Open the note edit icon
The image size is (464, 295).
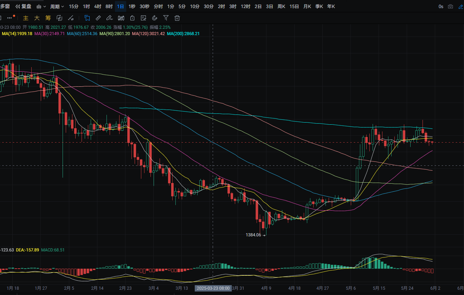[x=143, y=18]
